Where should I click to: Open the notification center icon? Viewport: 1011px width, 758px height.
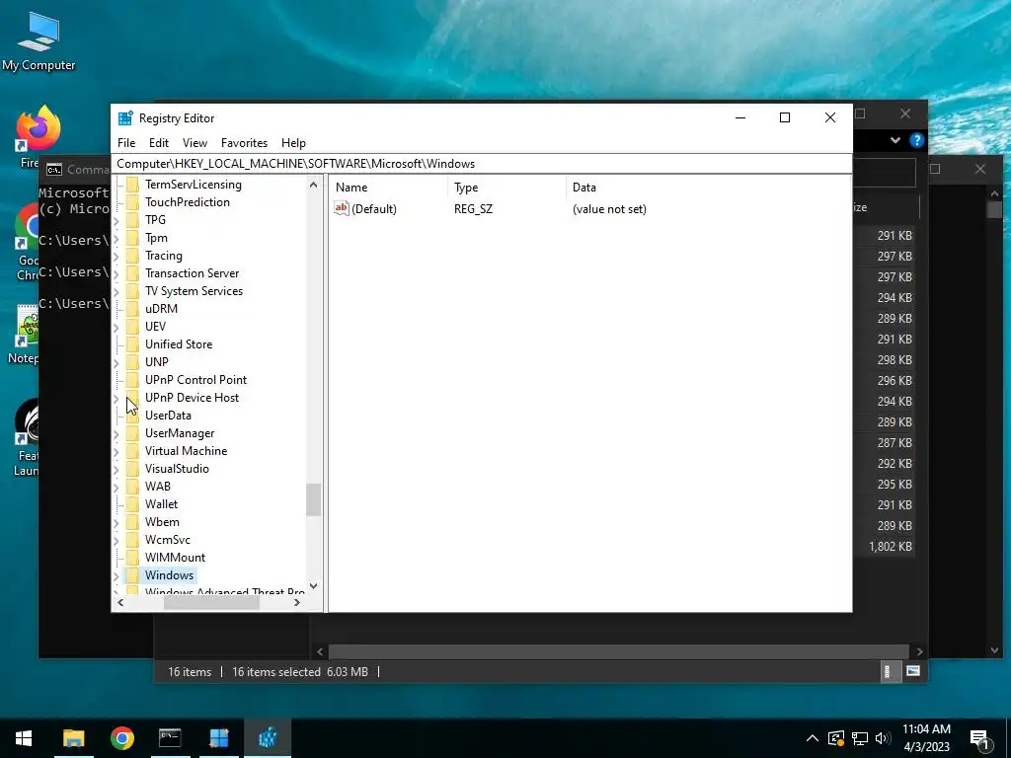(x=980, y=739)
